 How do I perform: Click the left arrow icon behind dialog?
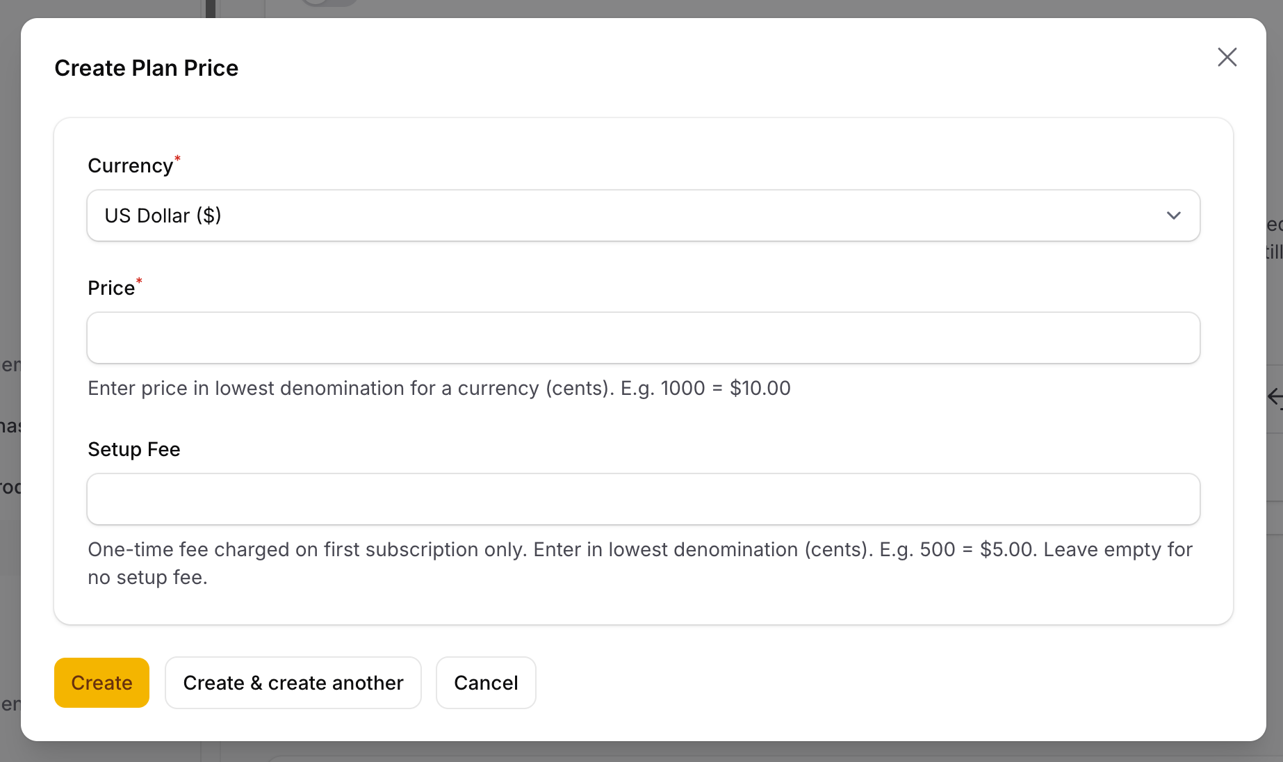[x=1275, y=397]
